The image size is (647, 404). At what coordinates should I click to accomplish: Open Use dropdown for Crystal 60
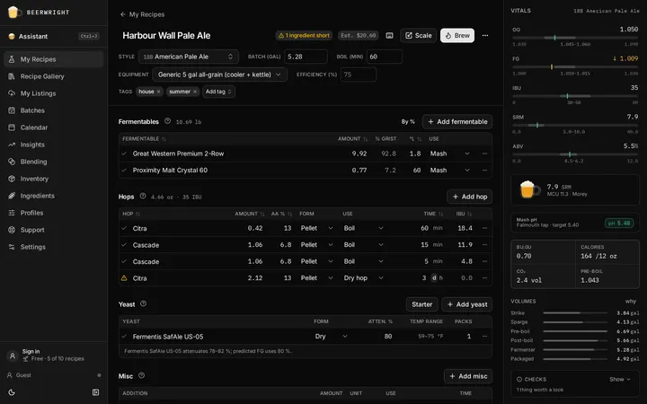(450, 170)
